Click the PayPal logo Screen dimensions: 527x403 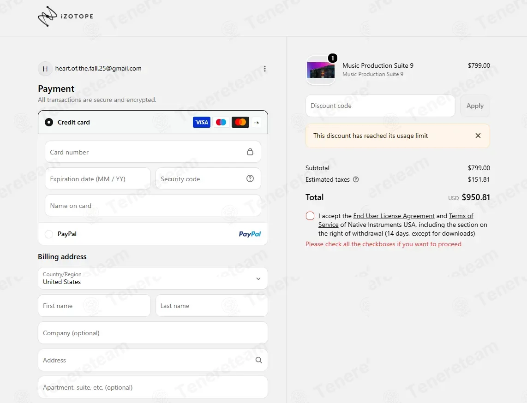coord(250,234)
